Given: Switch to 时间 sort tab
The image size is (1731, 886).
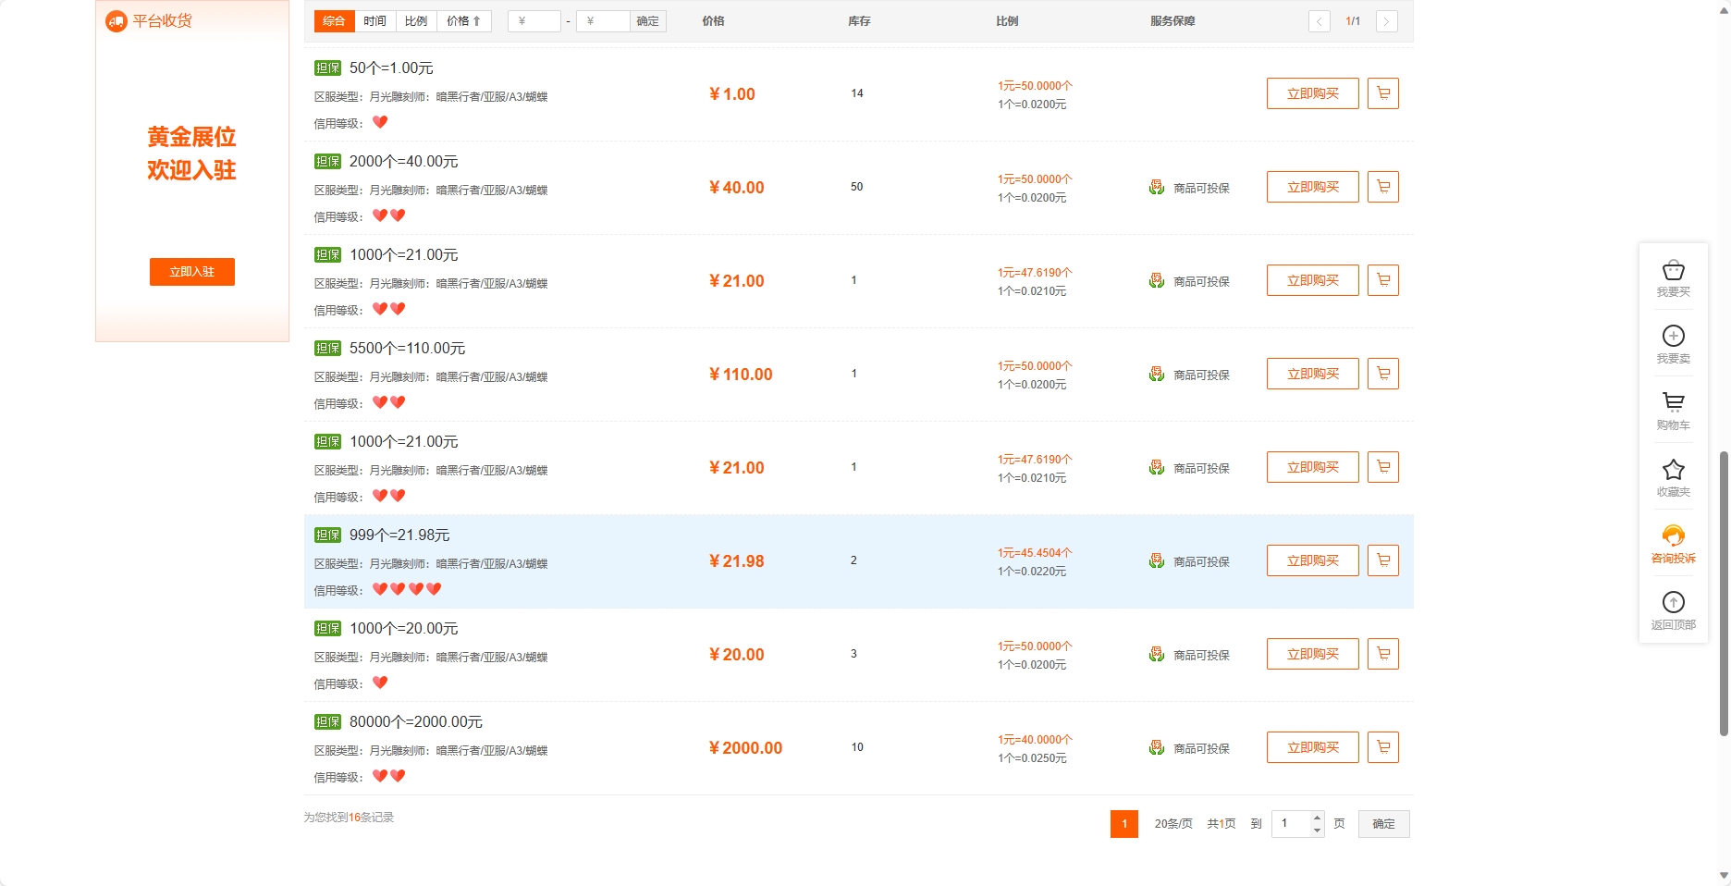Looking at the screenshot, I should click(374, 20).
